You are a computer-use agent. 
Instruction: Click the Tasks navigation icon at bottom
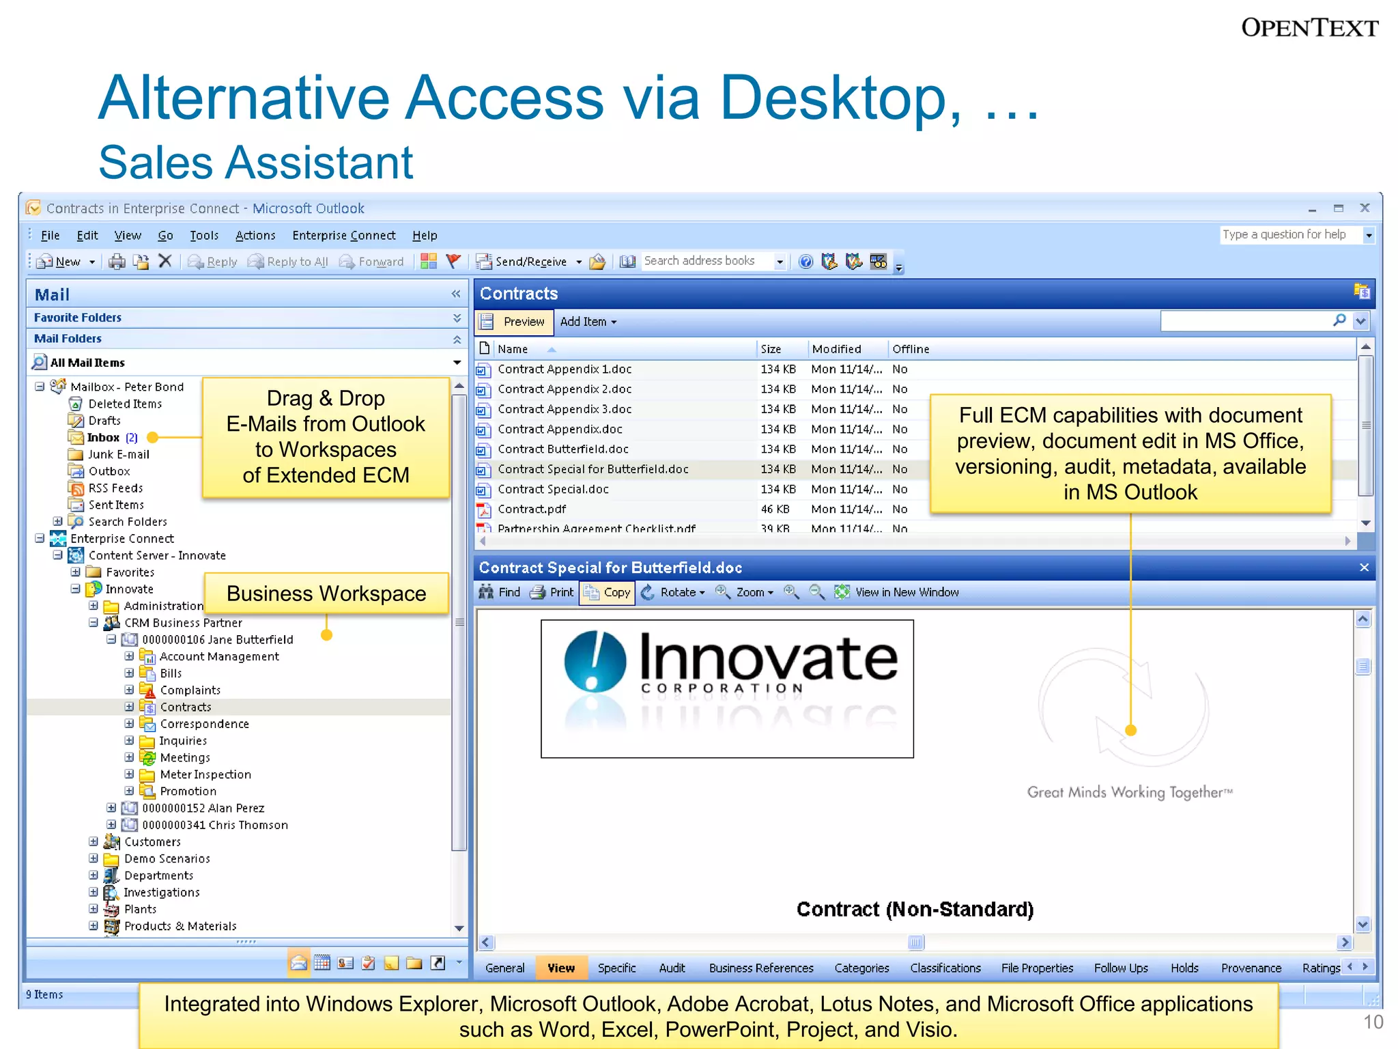tap(369, 963)
